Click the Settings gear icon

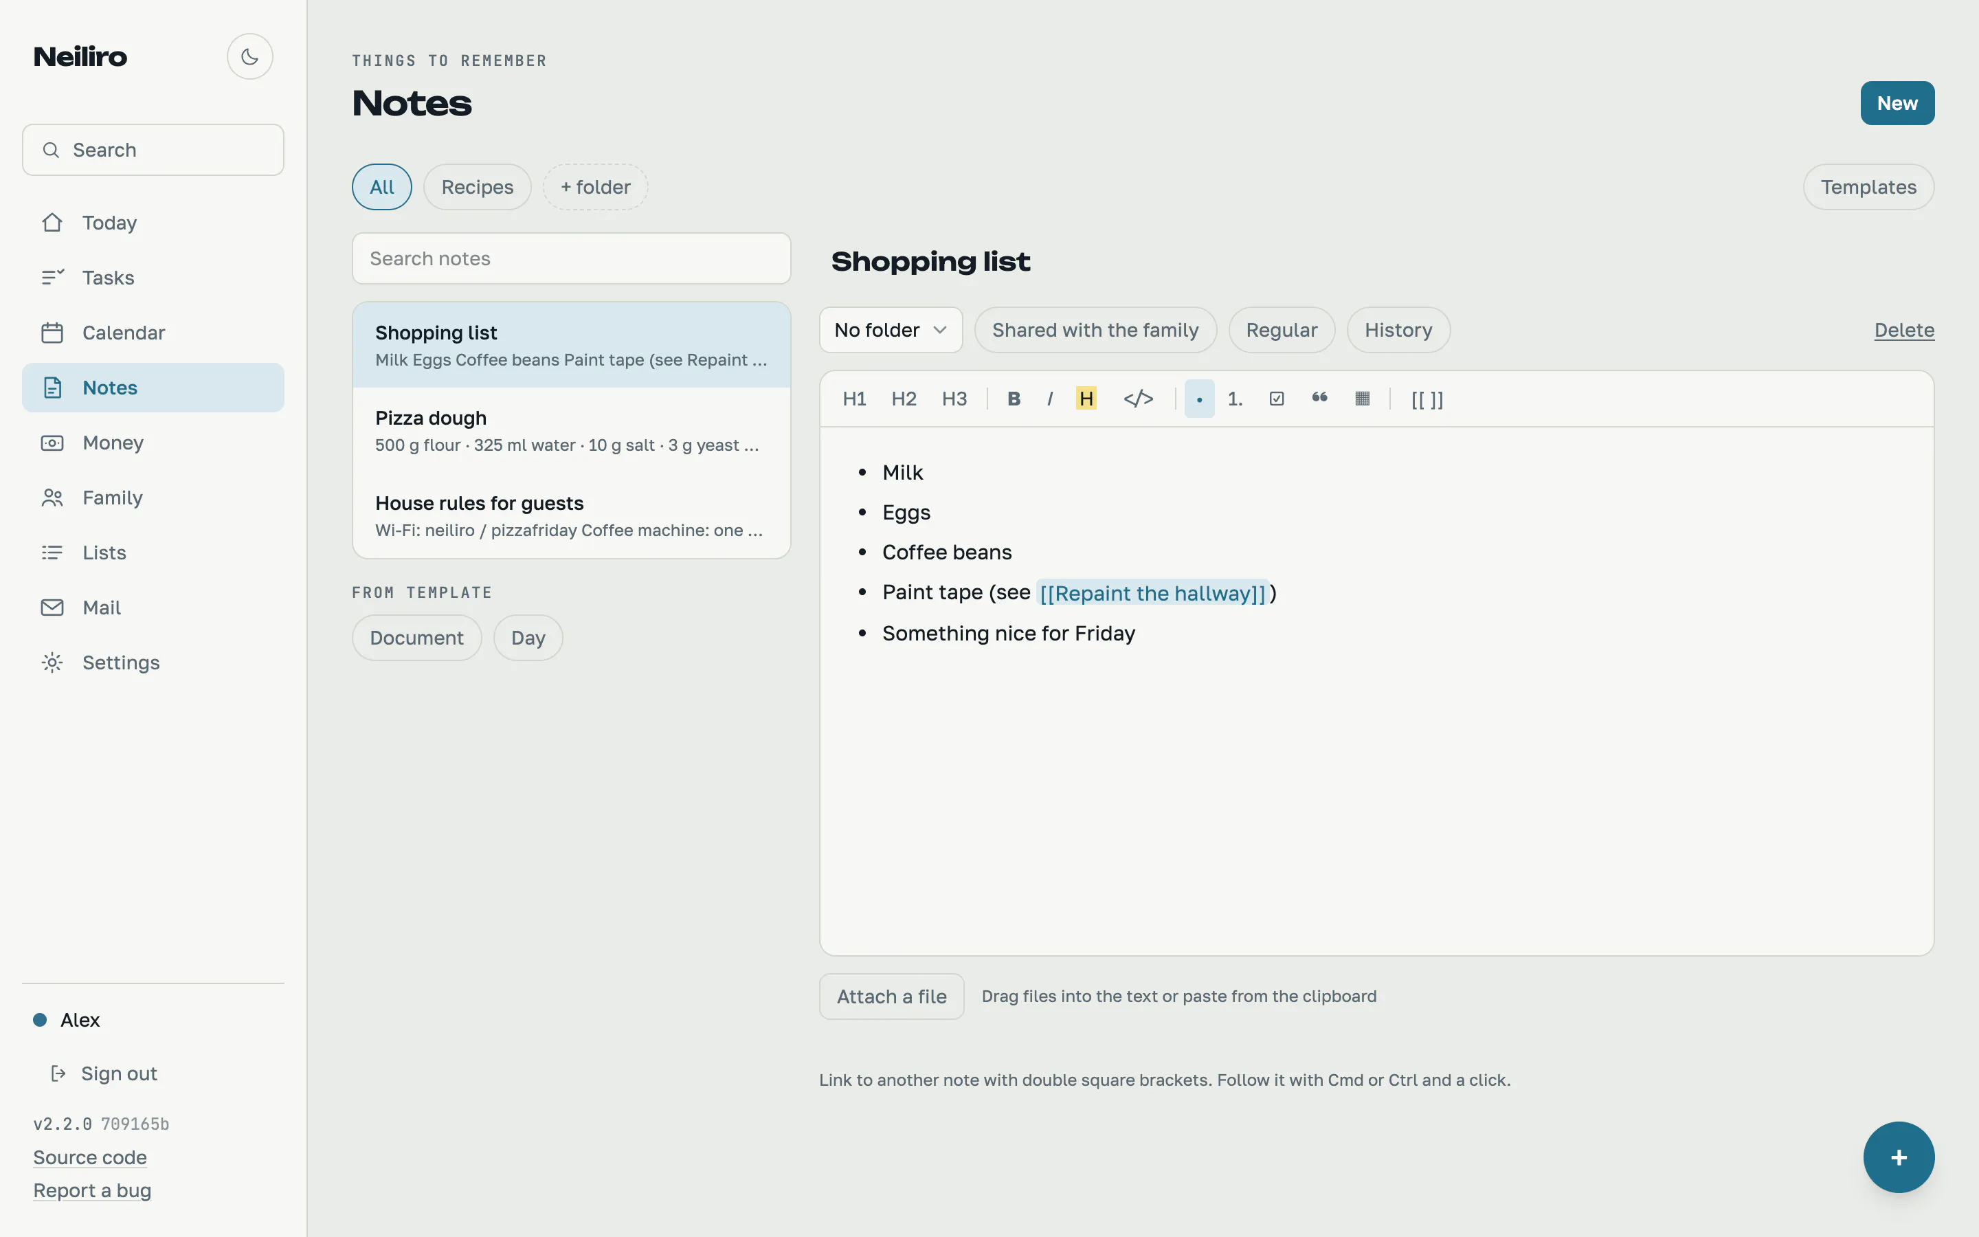point(52,662)
